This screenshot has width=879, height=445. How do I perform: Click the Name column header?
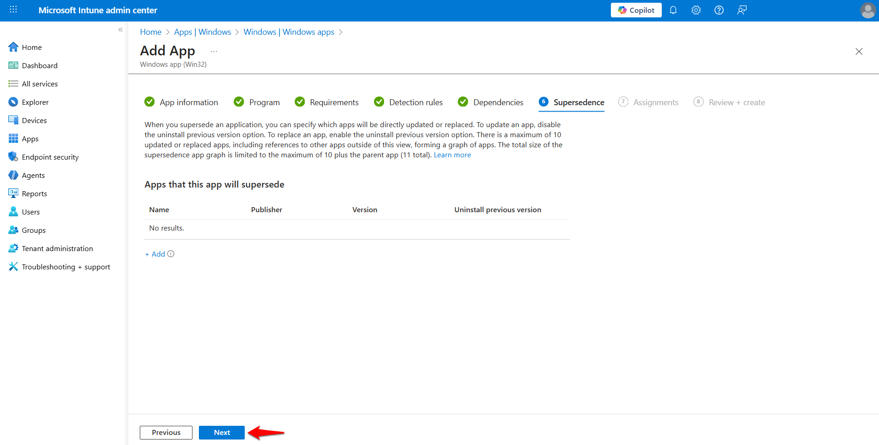click(159, 209)
